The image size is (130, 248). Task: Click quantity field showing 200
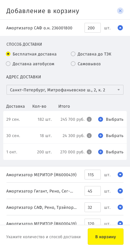[x=93, y=28]
